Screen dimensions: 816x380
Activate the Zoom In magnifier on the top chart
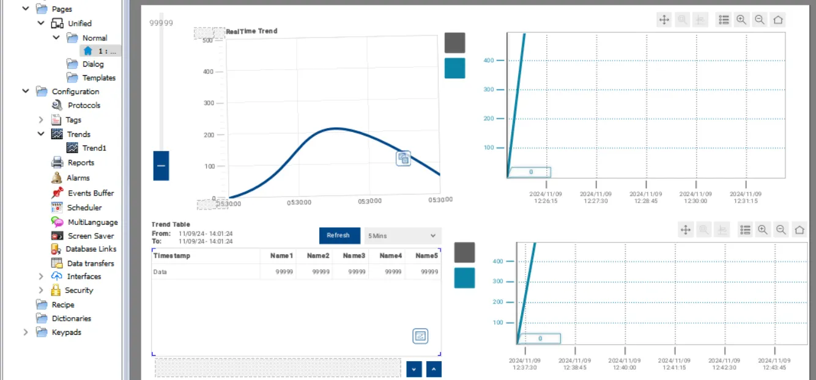tap(741, 20)
